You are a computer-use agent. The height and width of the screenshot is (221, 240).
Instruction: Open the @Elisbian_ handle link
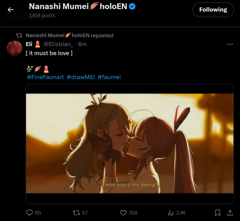58,44
